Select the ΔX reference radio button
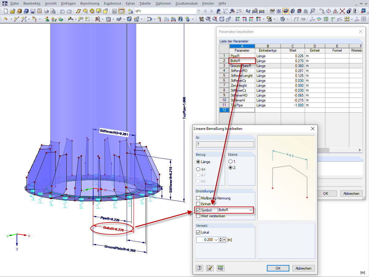The height and width of the screenshot is (277, 369). pyautogui.click(x=198, y=169)
